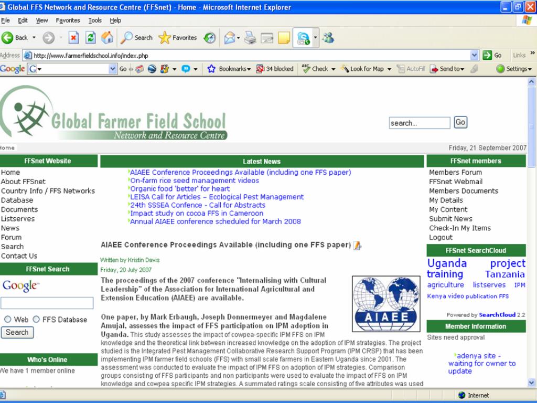Viewport: 537px width, 403px height.
Task: Open the Tools menu
Action: pyautogui.click(x=95, y=20)
